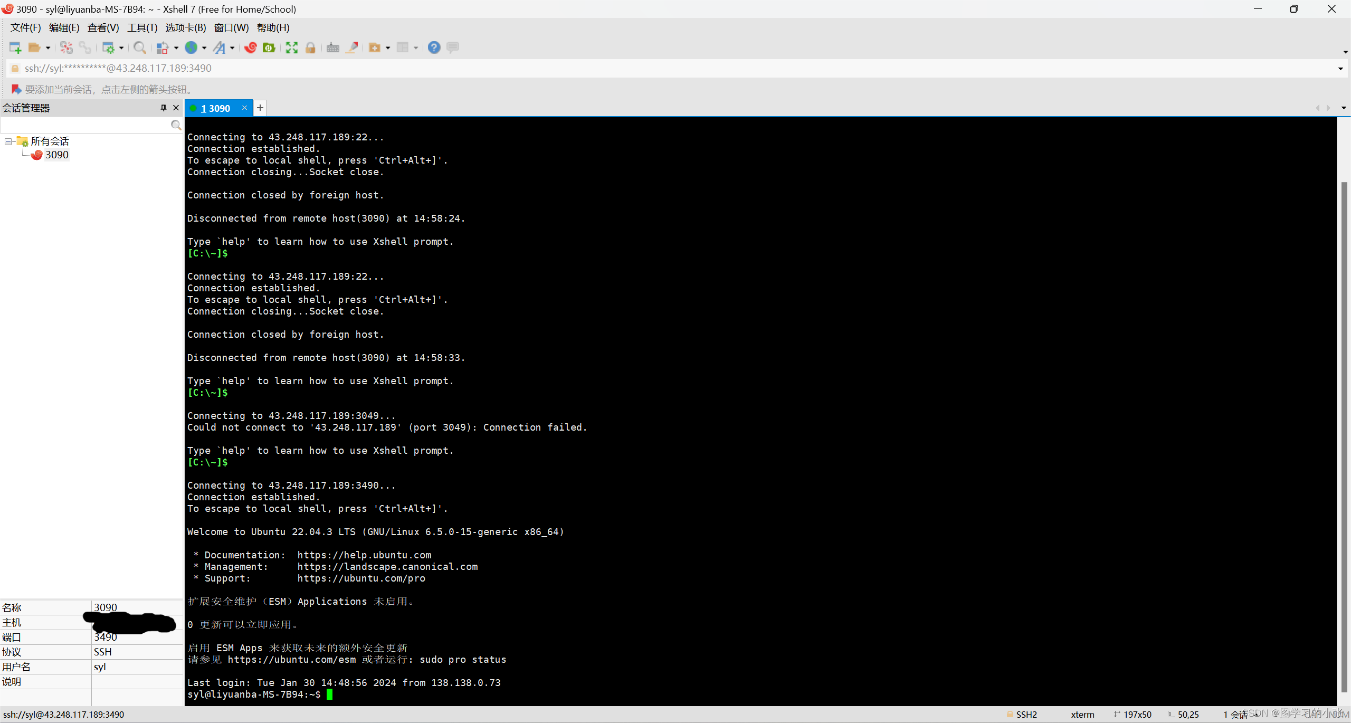The image size is (1351, 723).
Task: Collapse the 所有会话 session tree
Action: click(8, 141)
